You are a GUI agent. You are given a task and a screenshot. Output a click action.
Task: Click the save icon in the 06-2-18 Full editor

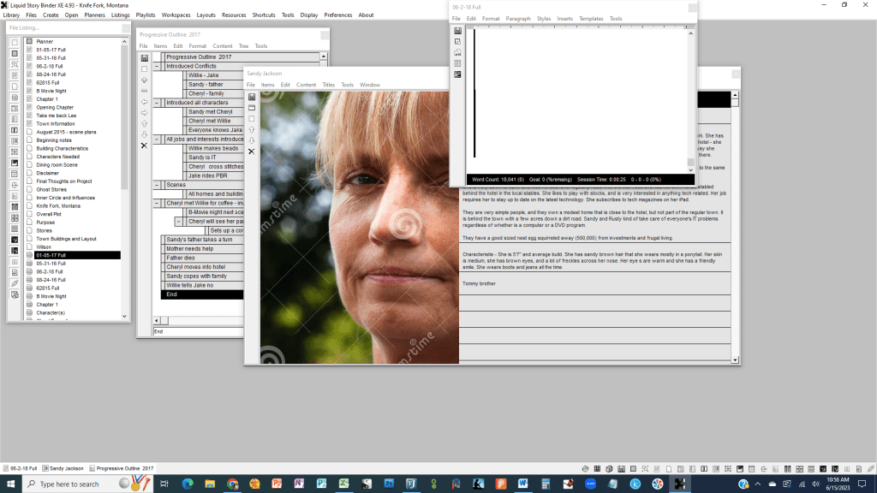[x=458, y=30]
